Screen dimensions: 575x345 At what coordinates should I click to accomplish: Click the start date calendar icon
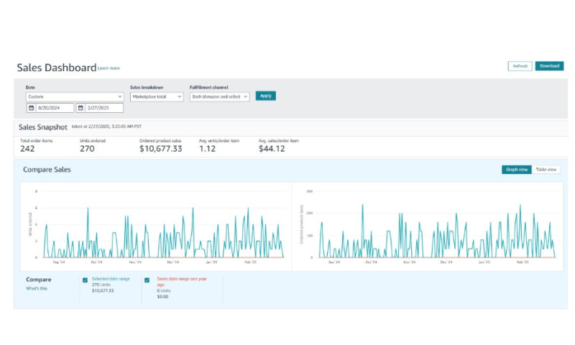31,108
